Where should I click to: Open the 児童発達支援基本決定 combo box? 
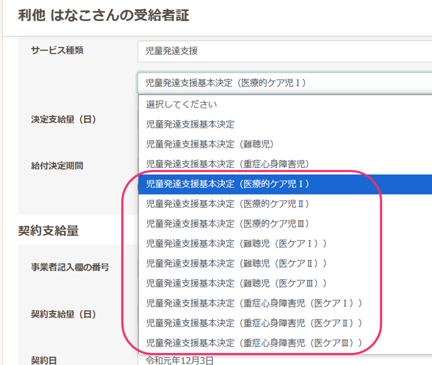click(283, 83)
